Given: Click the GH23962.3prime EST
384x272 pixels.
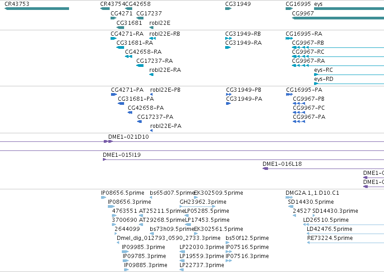Looking at the screenshot, I should tap(197, 206).
